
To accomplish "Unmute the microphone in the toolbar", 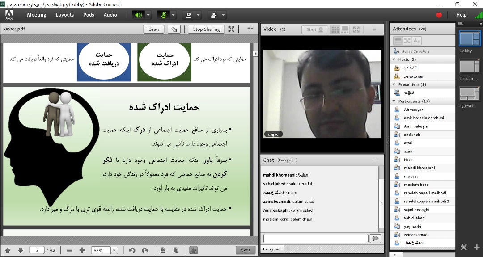I will tap(164, 15).
